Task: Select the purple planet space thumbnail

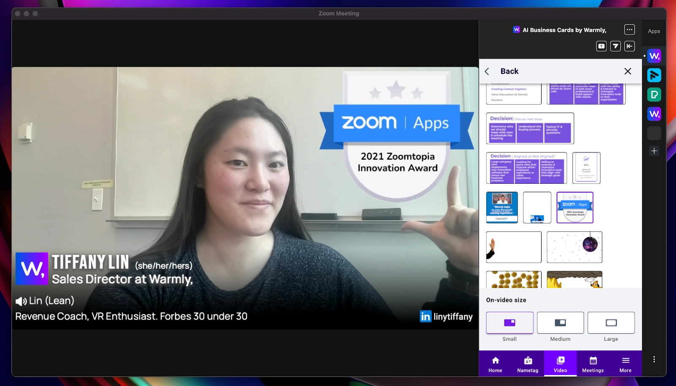Action: tap(575, 247)
